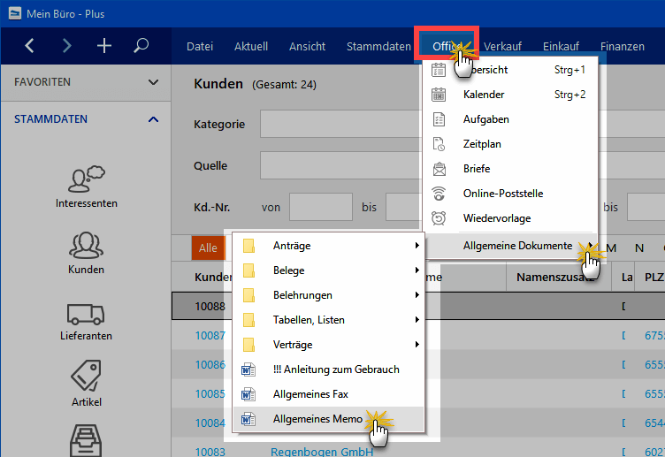
Task: Click the Verträge folder icon
Action: tap(248, 345)
